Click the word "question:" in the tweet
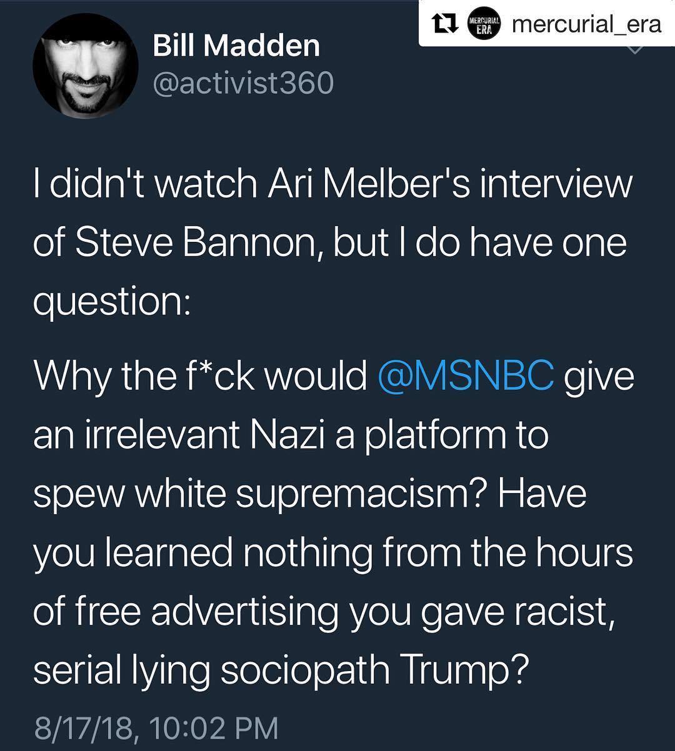Image resolution: width=675 pixels, height=751 pixels. 112,302
